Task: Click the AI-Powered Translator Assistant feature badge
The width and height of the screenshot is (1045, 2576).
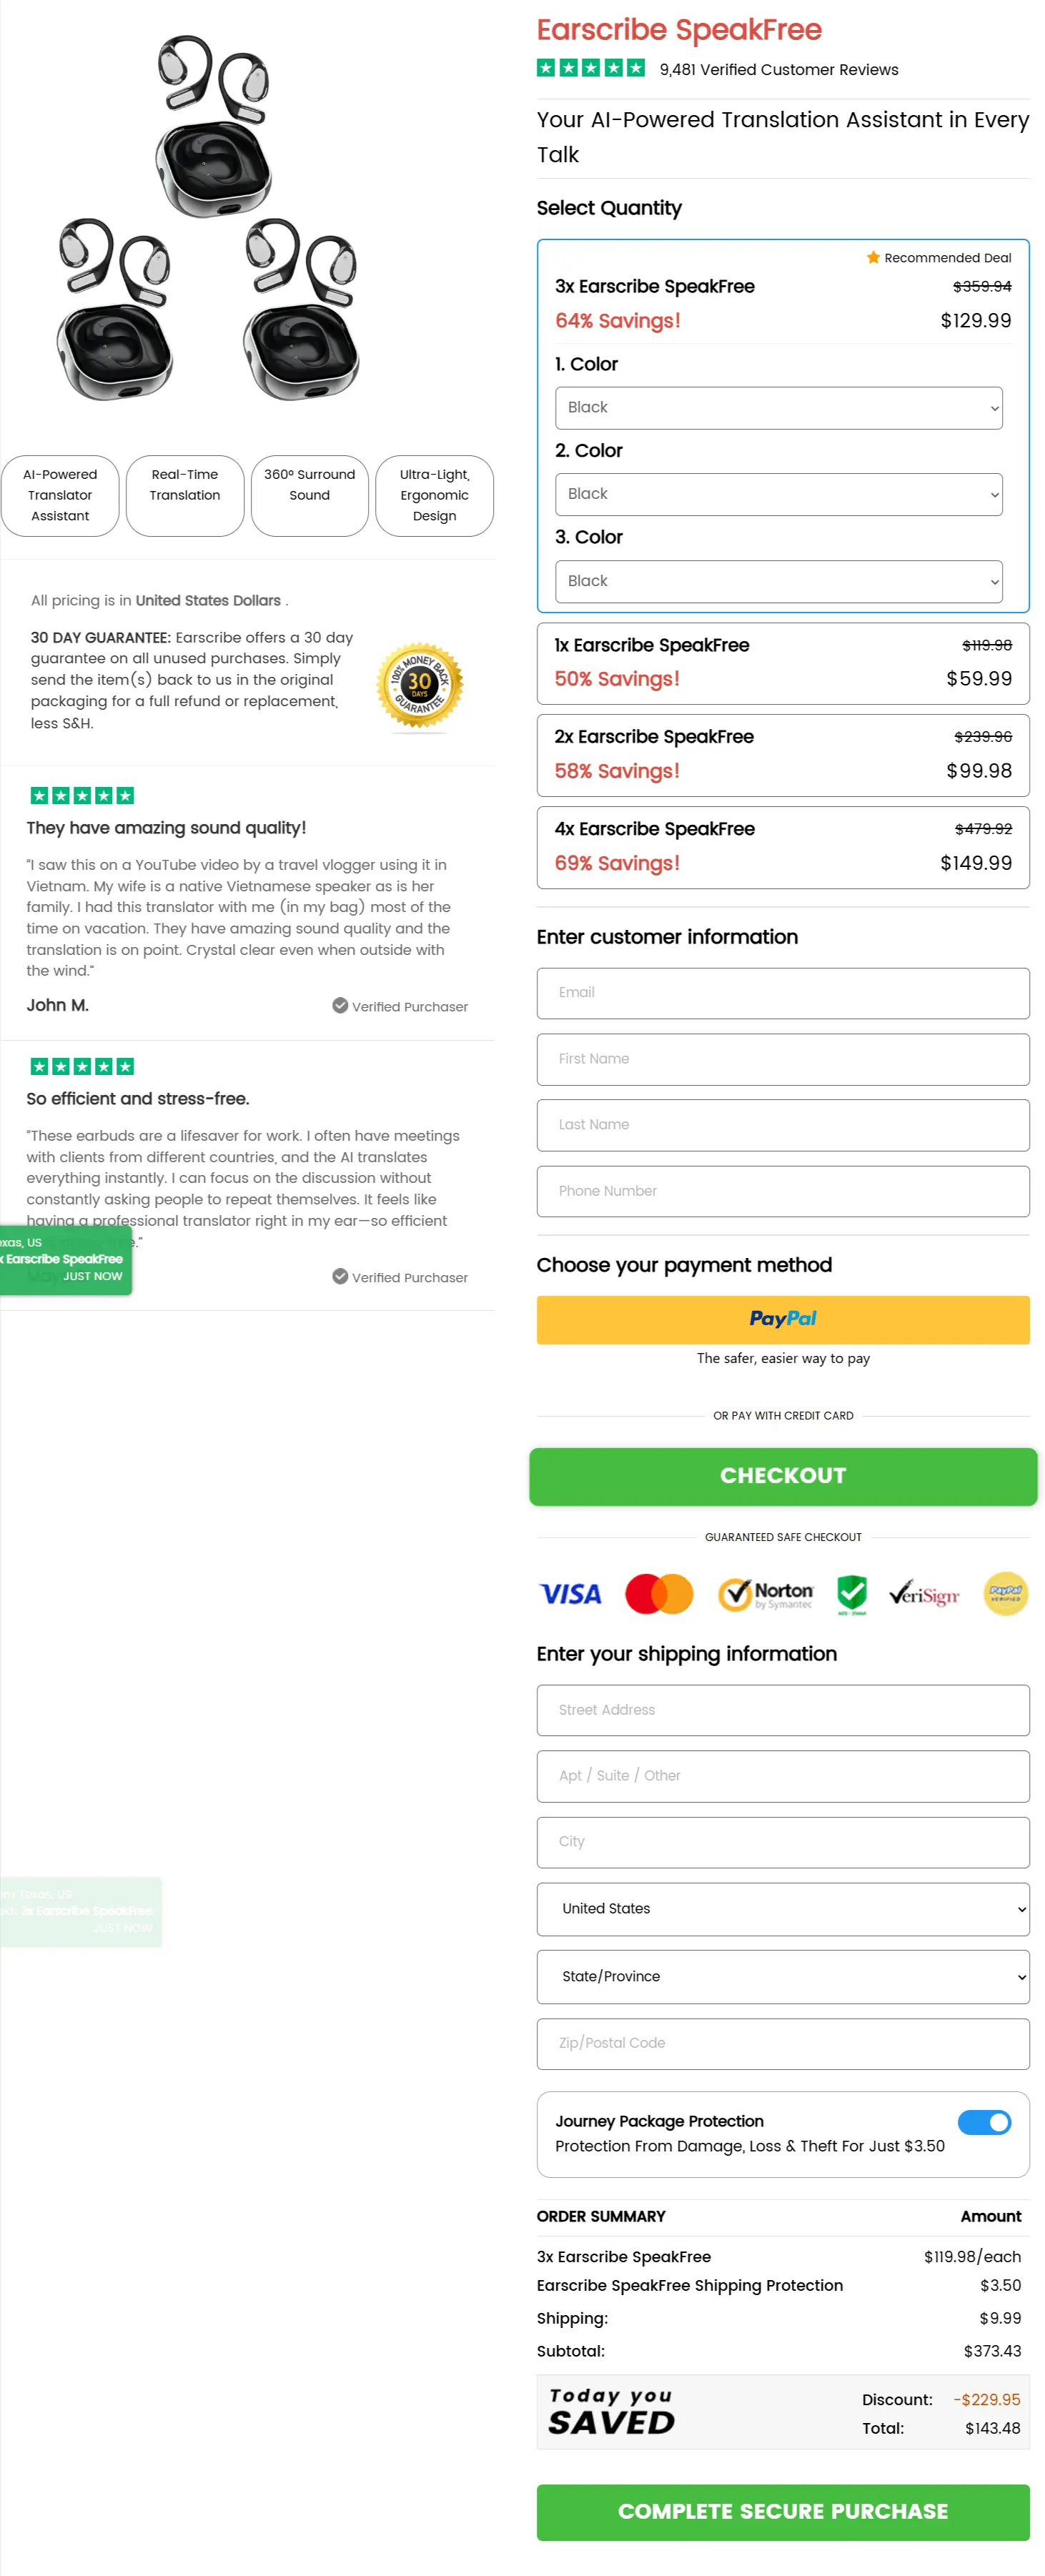Action: point(61,495)
